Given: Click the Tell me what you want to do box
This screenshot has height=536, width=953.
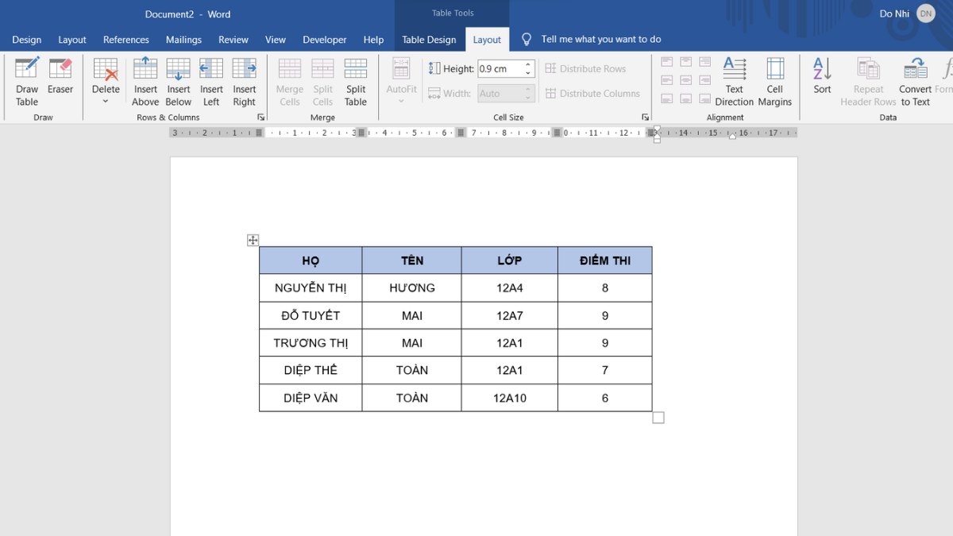Looking at the screenshot, I should [x=601, y=39].
